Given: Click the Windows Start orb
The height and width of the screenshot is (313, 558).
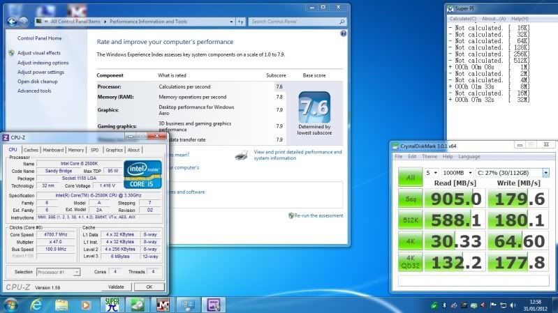Looking at the screenshot, I should tap(11, 304).
